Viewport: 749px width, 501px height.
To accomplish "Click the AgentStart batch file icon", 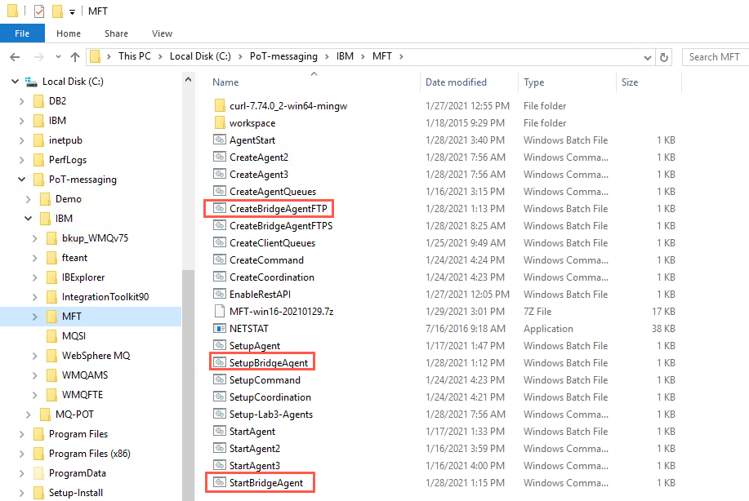I will click(x=219, y=140).
